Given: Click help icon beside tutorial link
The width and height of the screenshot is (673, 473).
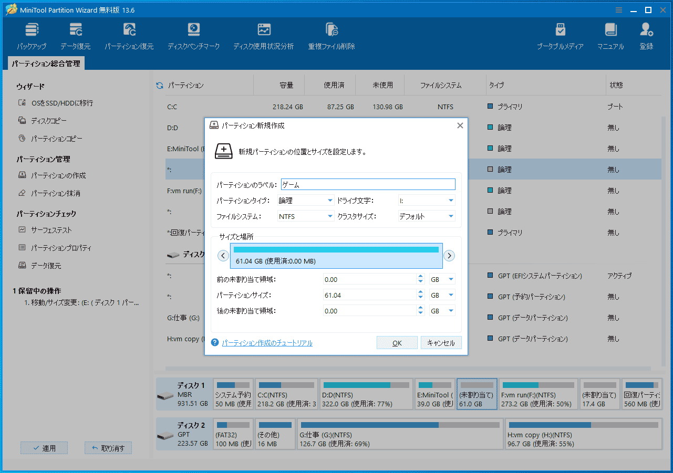Looking at the screenshot, I should [x=215, y=343].
